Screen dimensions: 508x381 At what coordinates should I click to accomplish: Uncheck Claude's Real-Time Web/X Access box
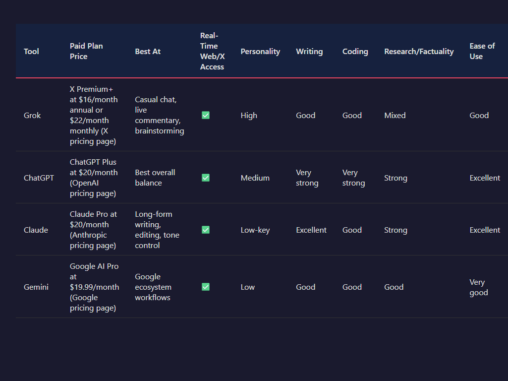pos(205,230)
